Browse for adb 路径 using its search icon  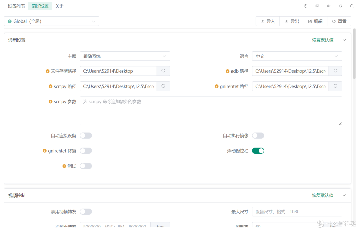point(335,71)
